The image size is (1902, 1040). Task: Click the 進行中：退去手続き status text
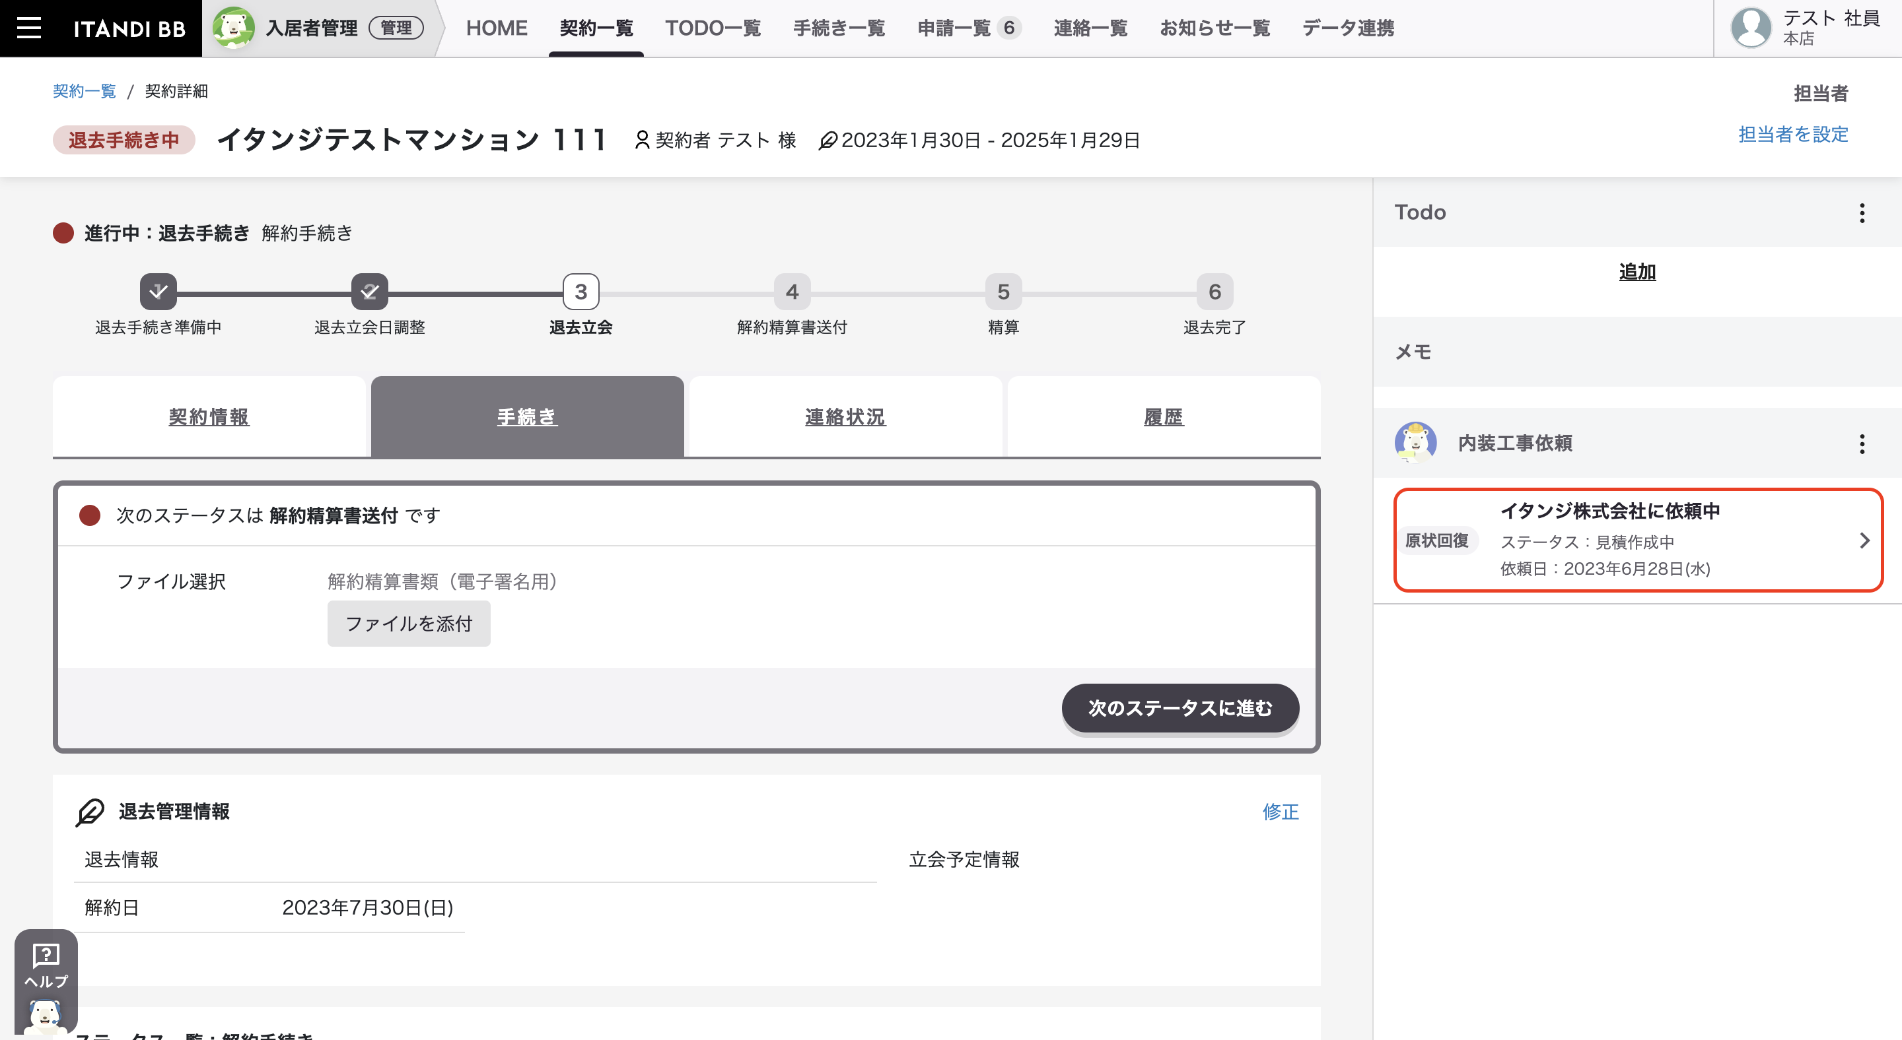pyautogui.click(x=166, y=233)
